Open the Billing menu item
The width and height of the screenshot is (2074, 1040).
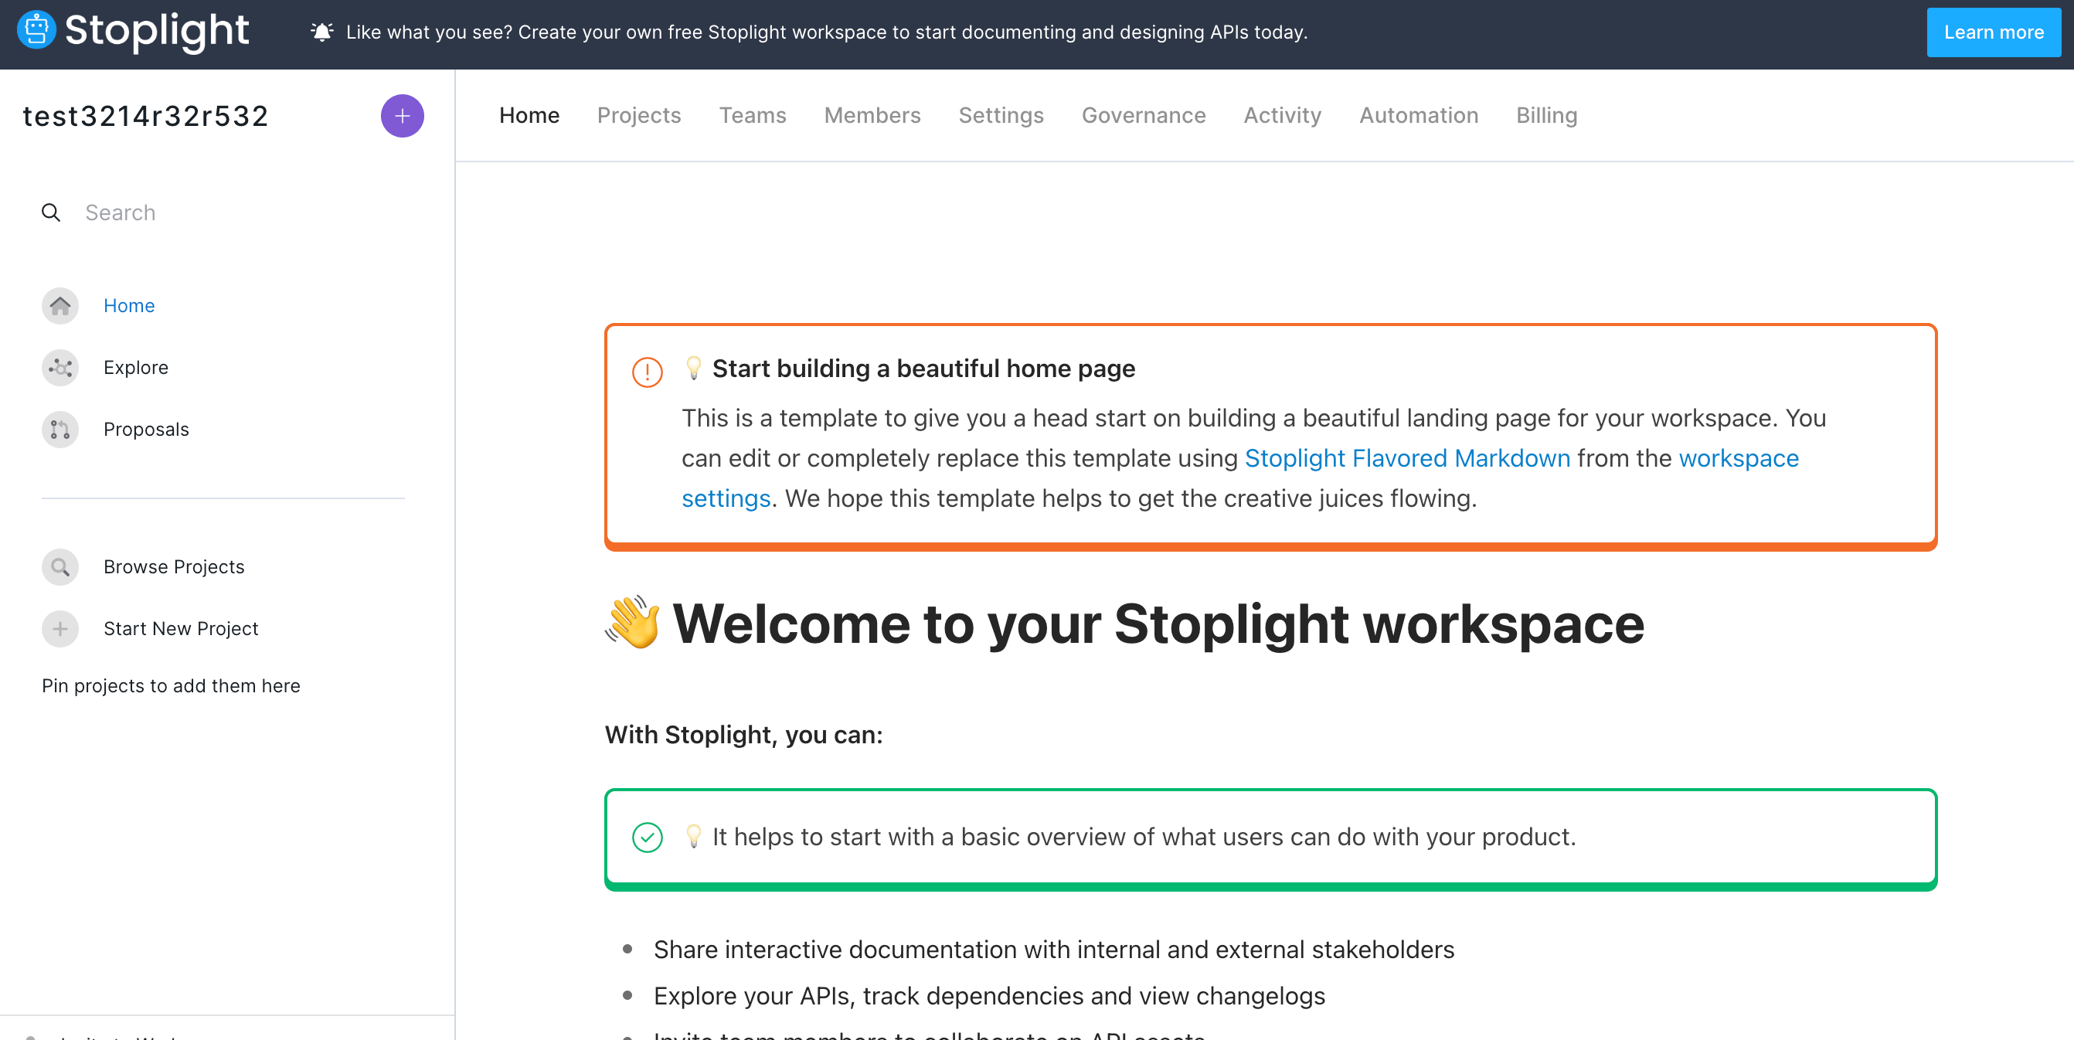click(x=1546, y=114)
